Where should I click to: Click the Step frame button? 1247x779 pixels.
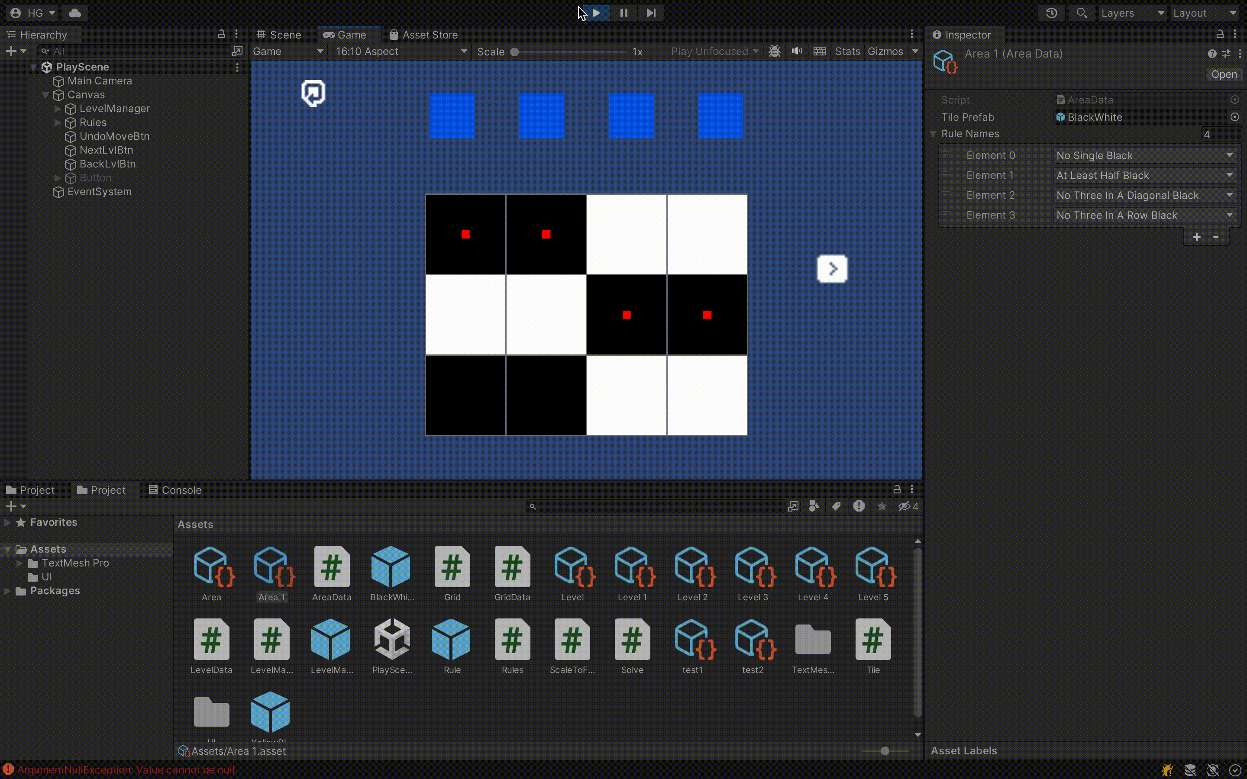(x=651, y=13)
